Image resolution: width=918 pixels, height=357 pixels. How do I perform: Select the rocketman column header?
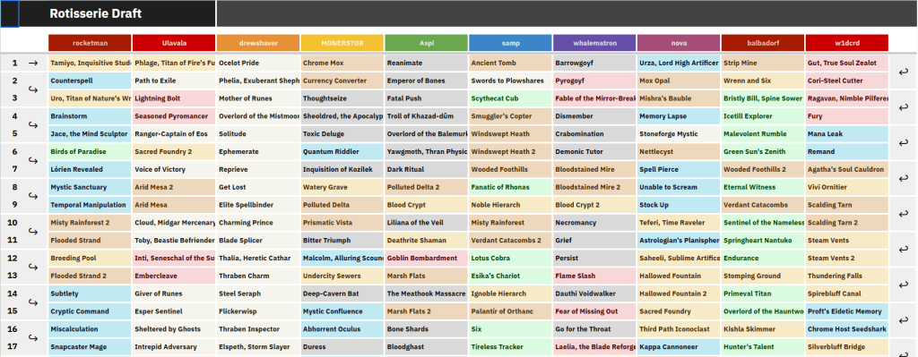tap(91, 43)
